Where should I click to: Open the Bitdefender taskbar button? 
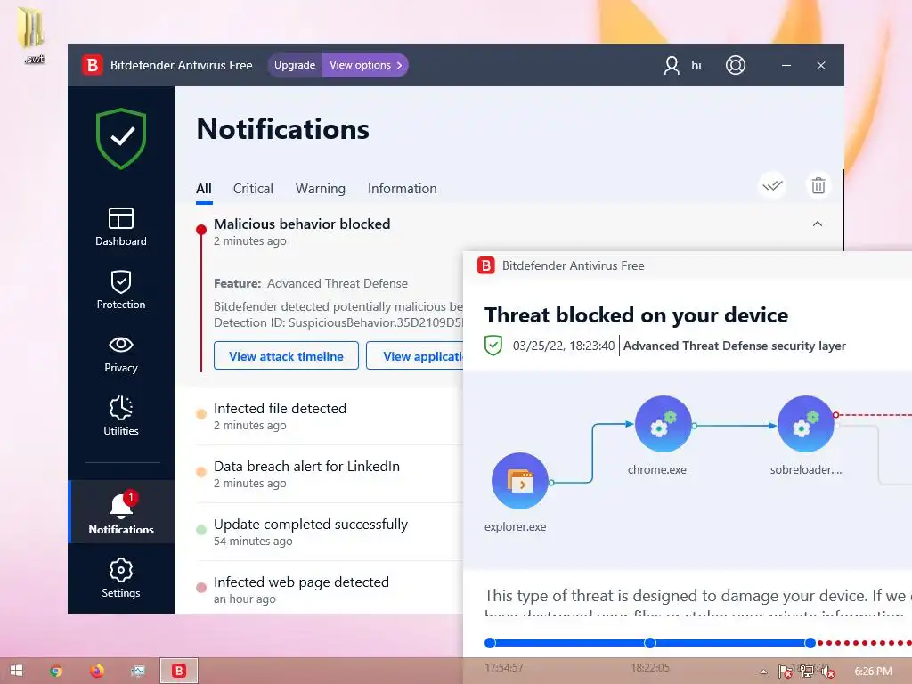(x=179, y=671)
